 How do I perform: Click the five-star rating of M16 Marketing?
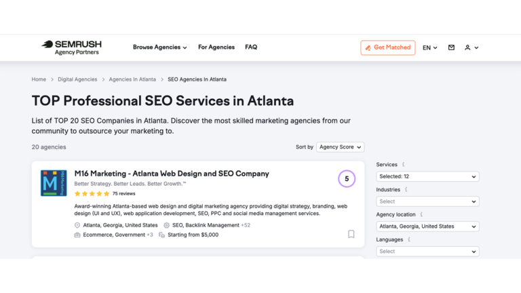[x=92, y=194]
